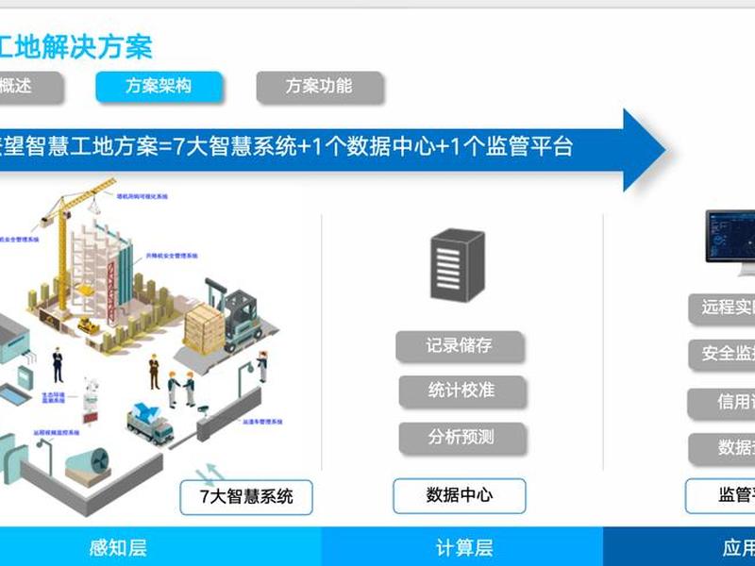Click the 运渣车管理系统 label

tap(262, 422)
